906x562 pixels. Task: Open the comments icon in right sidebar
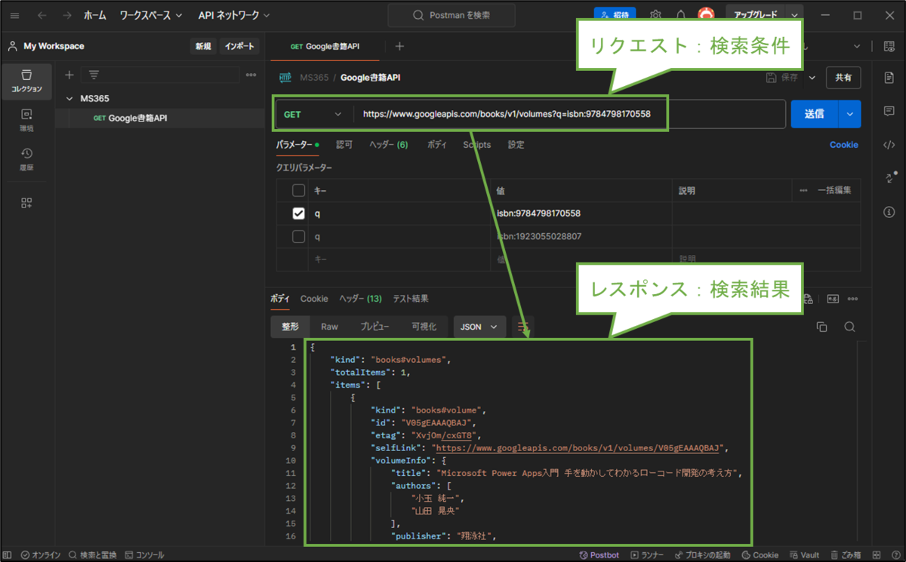[x=889, y=111]
